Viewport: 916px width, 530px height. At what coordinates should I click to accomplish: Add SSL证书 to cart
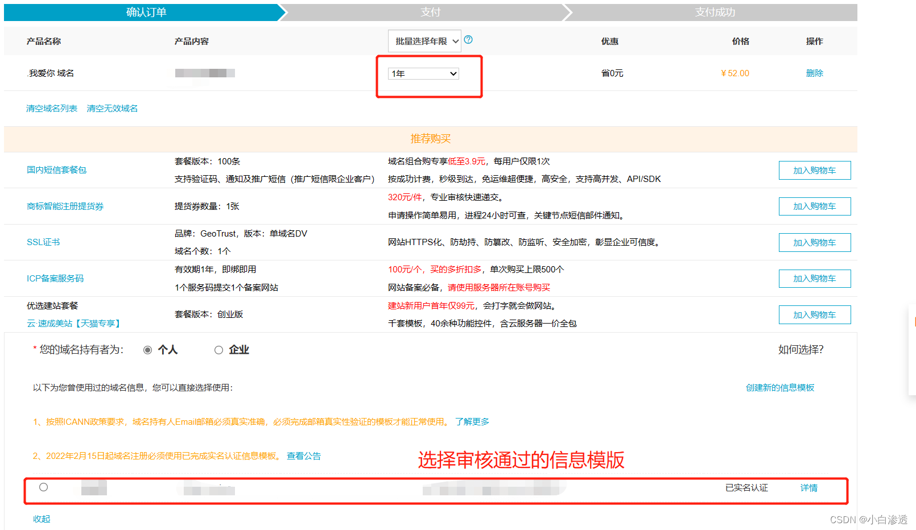815,242
